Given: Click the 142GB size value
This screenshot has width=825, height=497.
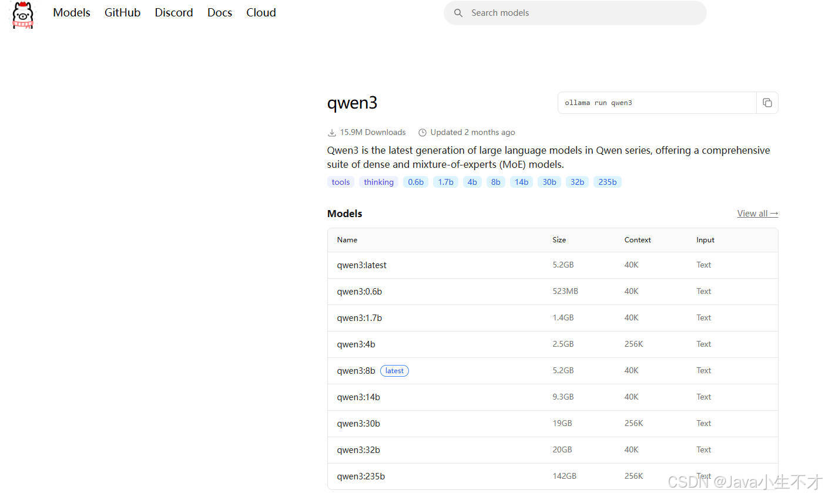Looking at the screenshot, I should [564, 476].
